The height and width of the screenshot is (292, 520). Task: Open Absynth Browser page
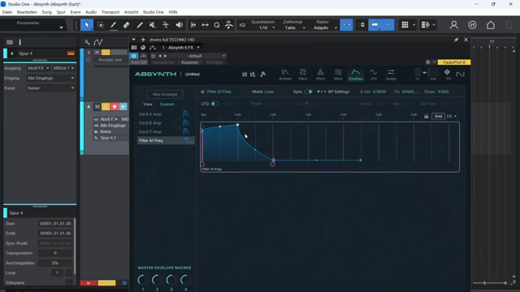pos(285,75)
